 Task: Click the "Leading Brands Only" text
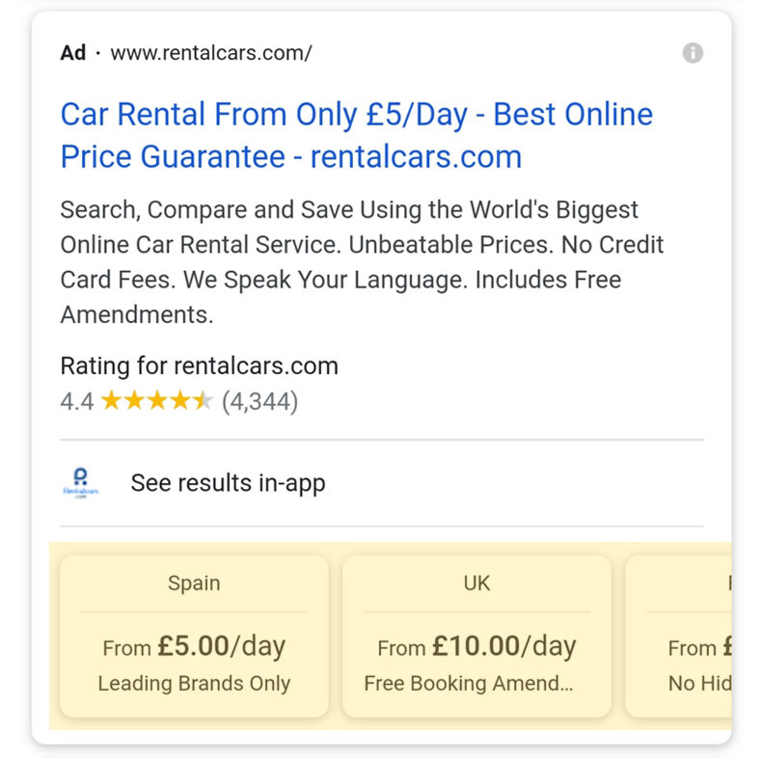(x=194, y=684)
